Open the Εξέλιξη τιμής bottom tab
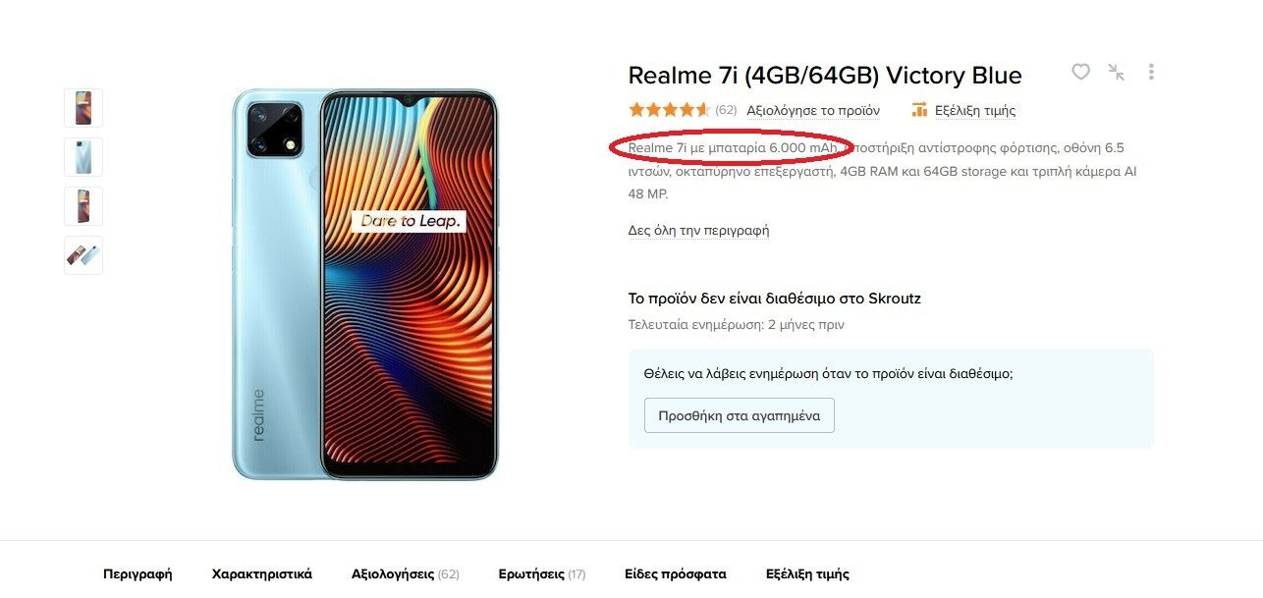 tap(807, 574)
